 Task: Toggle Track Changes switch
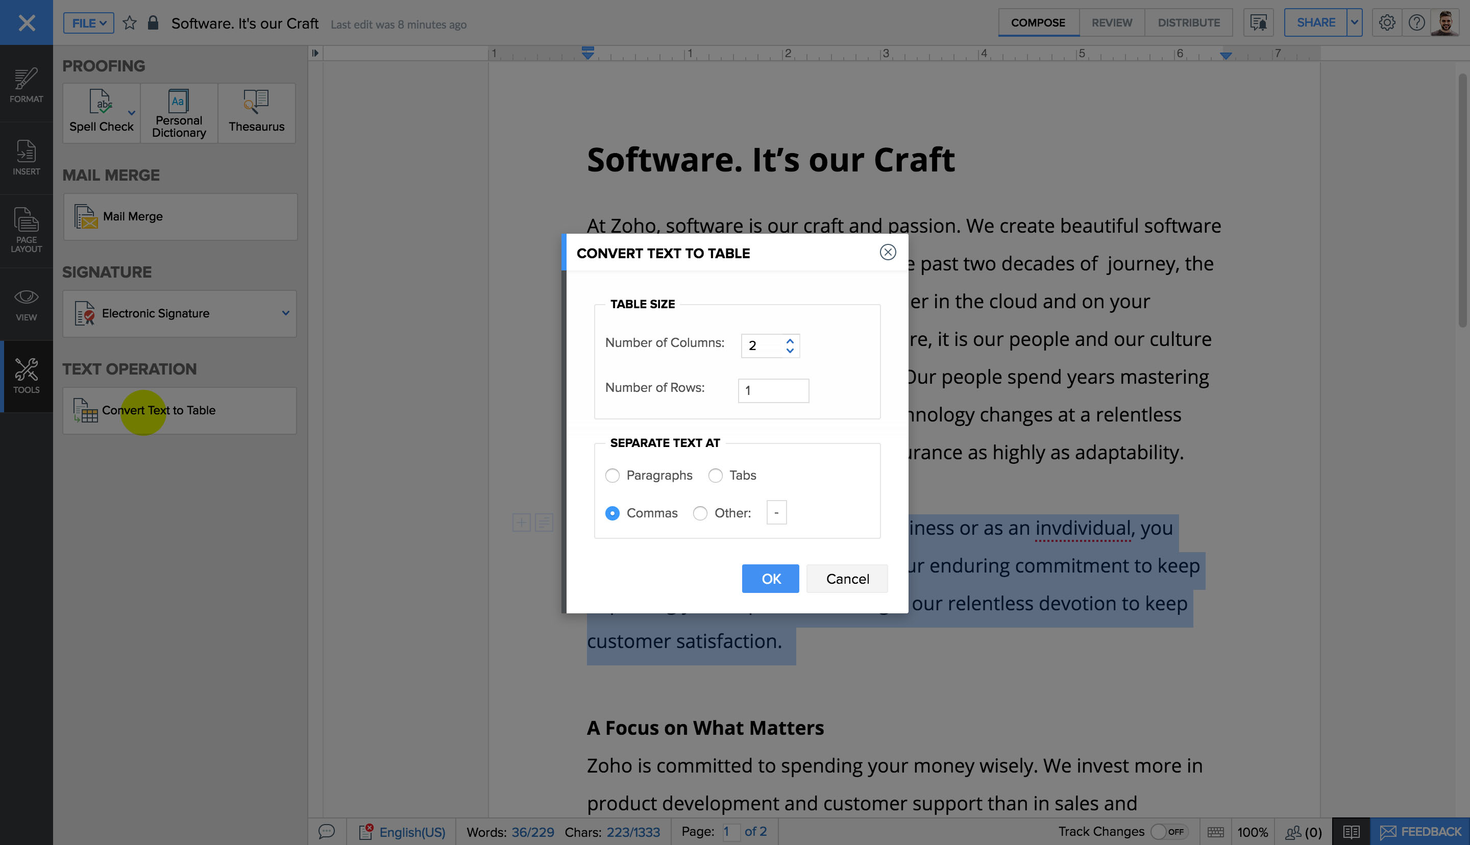tap(1169, 832)
